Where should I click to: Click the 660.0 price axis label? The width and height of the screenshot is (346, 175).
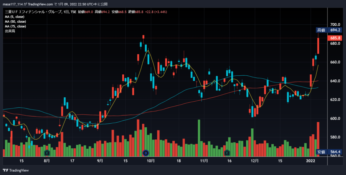335,62
